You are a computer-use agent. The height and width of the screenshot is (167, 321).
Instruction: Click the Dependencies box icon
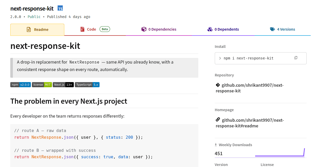click(144, 29)
